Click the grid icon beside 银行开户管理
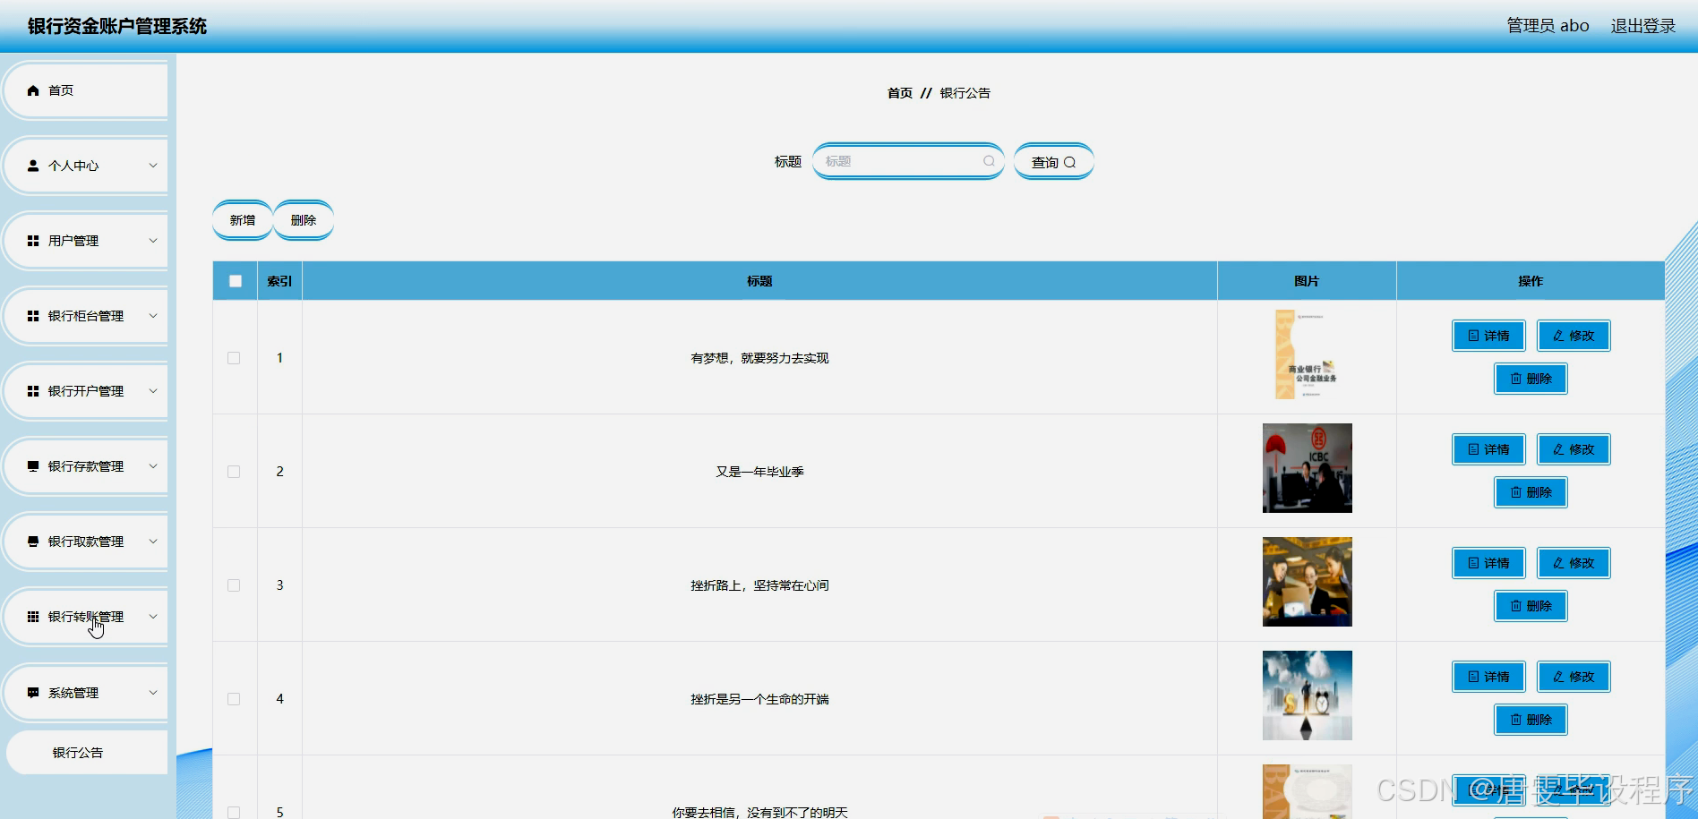1698x819 pixels. [x=33, y=391]
